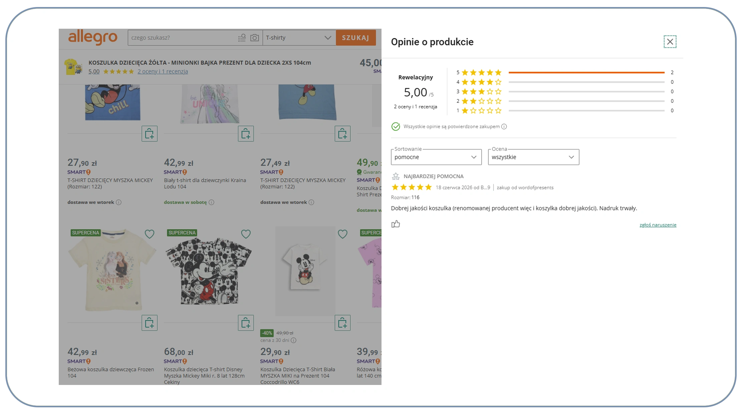Open the 2 oceny i 1 recenzja link

click(163, 71)
